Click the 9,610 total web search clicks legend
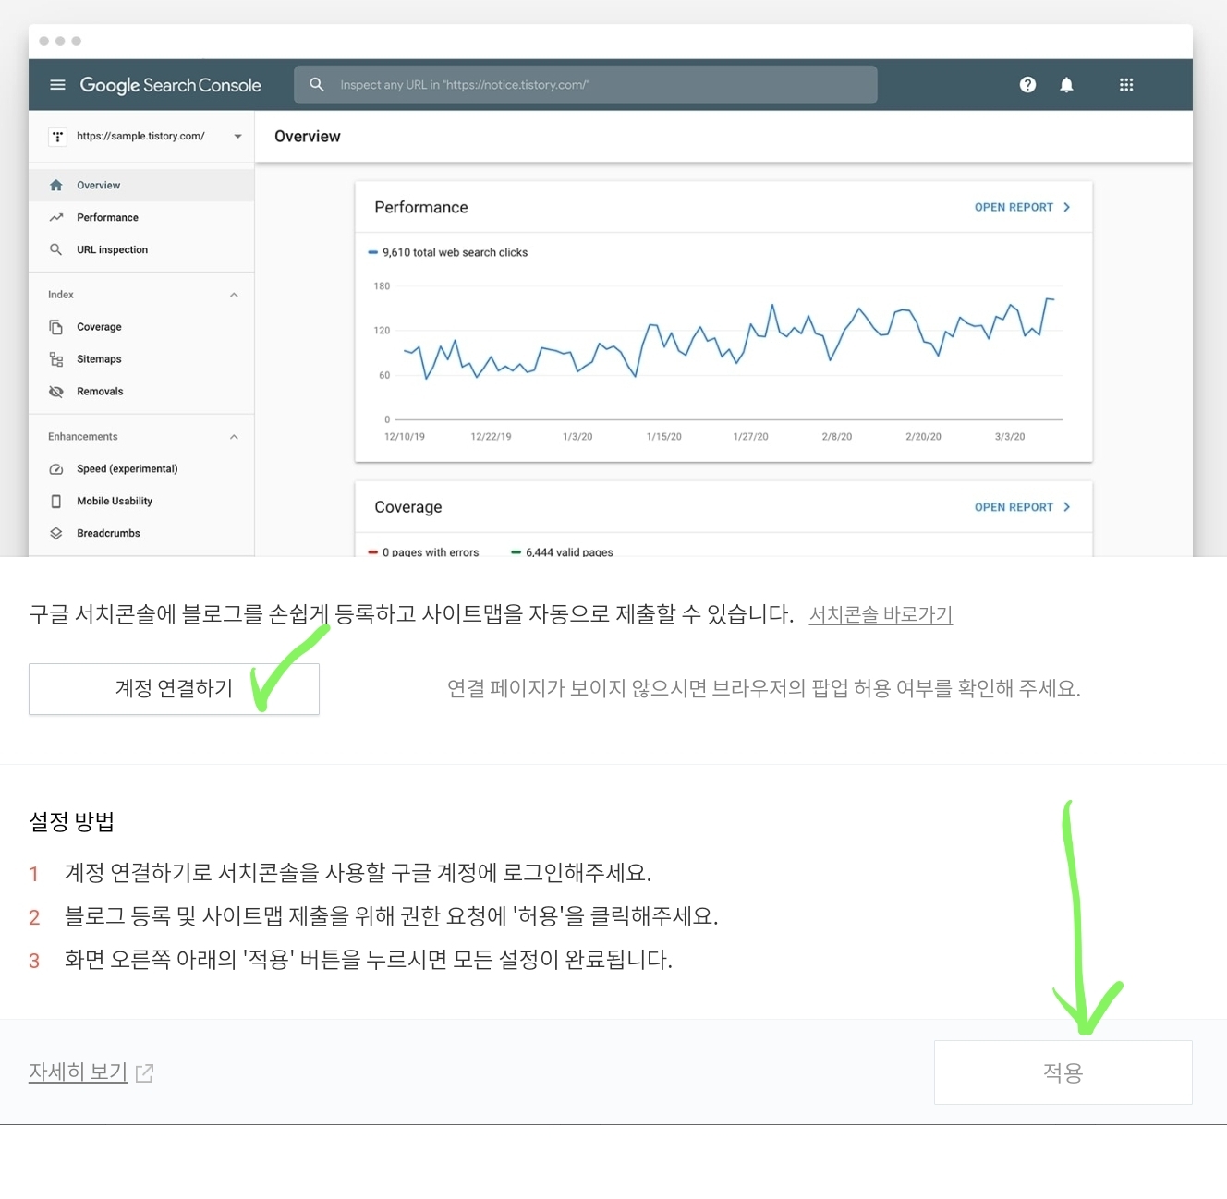The width and height of the screenshot is (1227, 1199). [x=448, y=252]
